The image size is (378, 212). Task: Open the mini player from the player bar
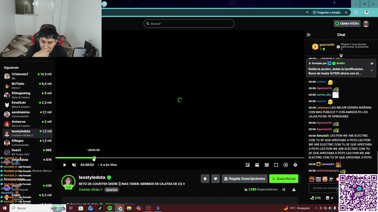coord(248,165)
